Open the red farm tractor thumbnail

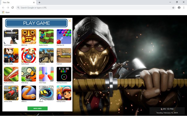[x=11, y=93]
